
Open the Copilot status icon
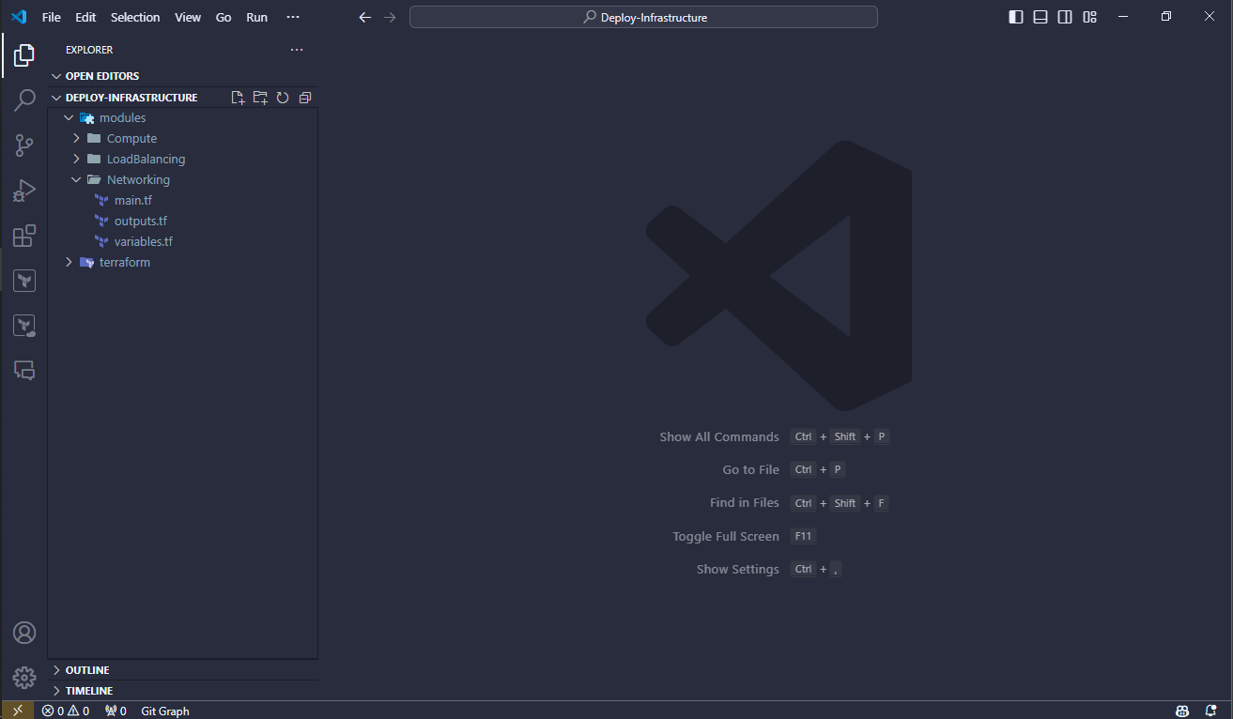[x=1181, y=711]
